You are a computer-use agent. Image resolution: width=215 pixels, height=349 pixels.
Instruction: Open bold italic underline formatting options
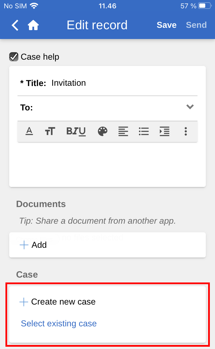[76, 131]
